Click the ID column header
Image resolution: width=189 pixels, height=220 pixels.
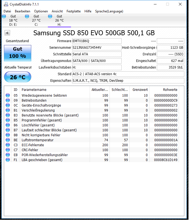16,90
